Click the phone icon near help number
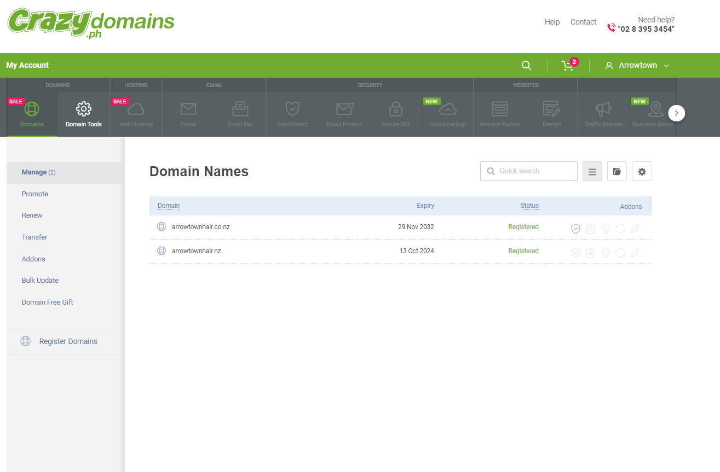The image size is (720, 472). pyautogui.click(x=612, y=27)
